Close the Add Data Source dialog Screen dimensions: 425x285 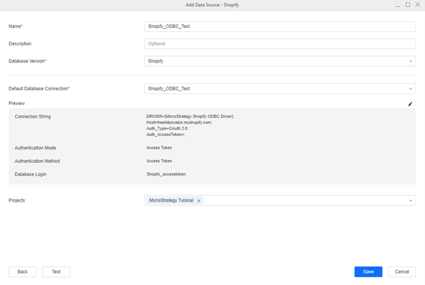click(x=417, y=4)
